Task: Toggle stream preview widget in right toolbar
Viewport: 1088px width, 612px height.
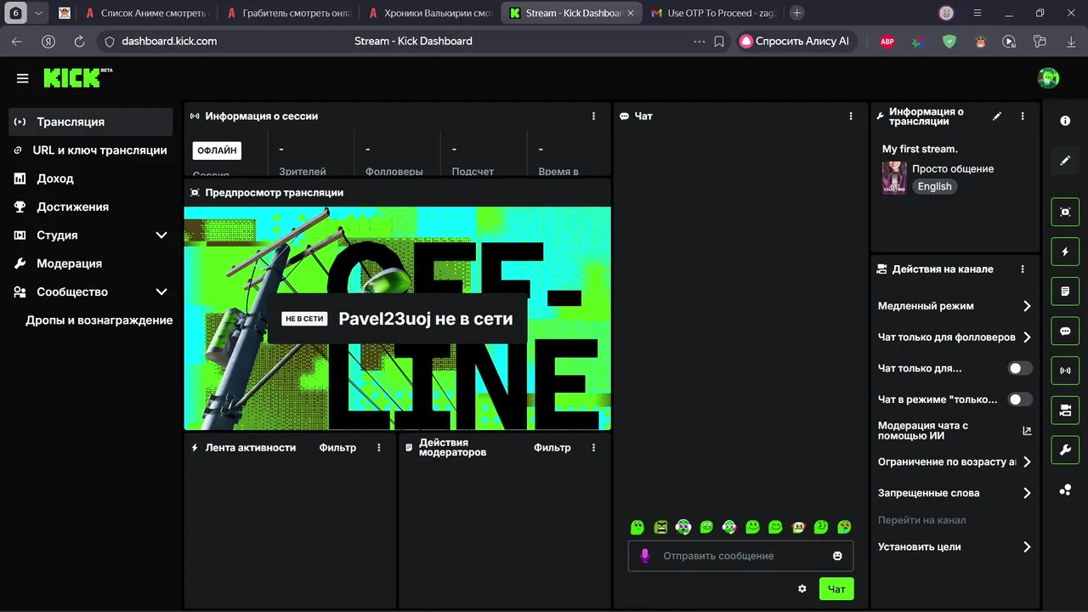Action: [x=1065, y=212]
